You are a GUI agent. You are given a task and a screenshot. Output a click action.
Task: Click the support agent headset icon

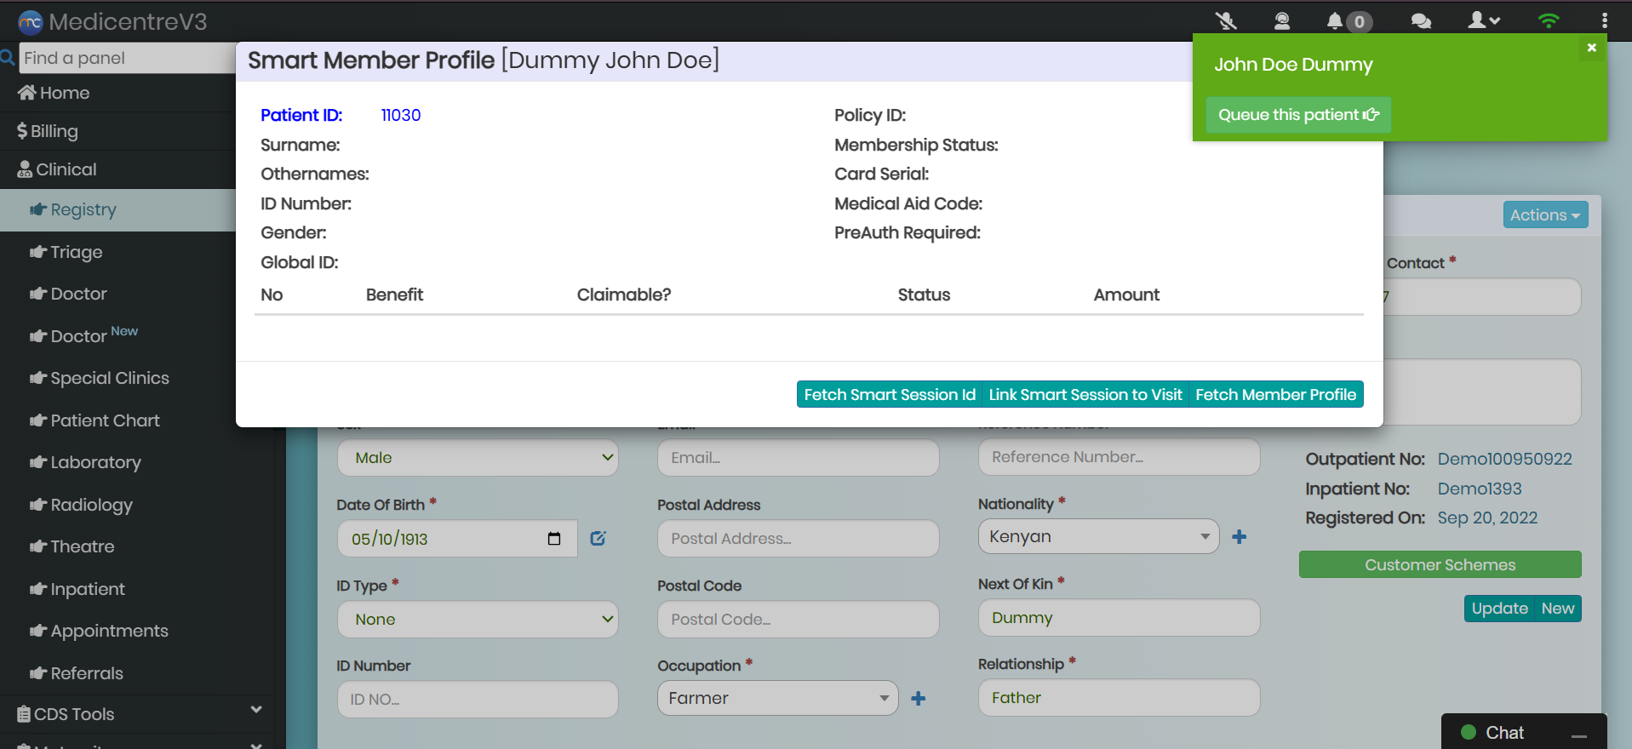[1281, 21]
